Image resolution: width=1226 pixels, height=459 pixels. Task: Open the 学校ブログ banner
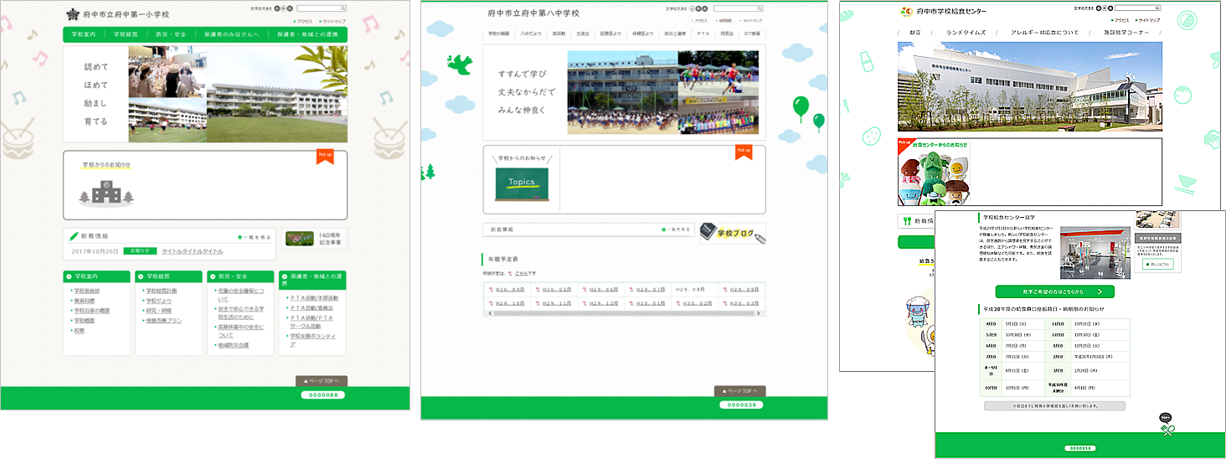click(x=732, y=234)
